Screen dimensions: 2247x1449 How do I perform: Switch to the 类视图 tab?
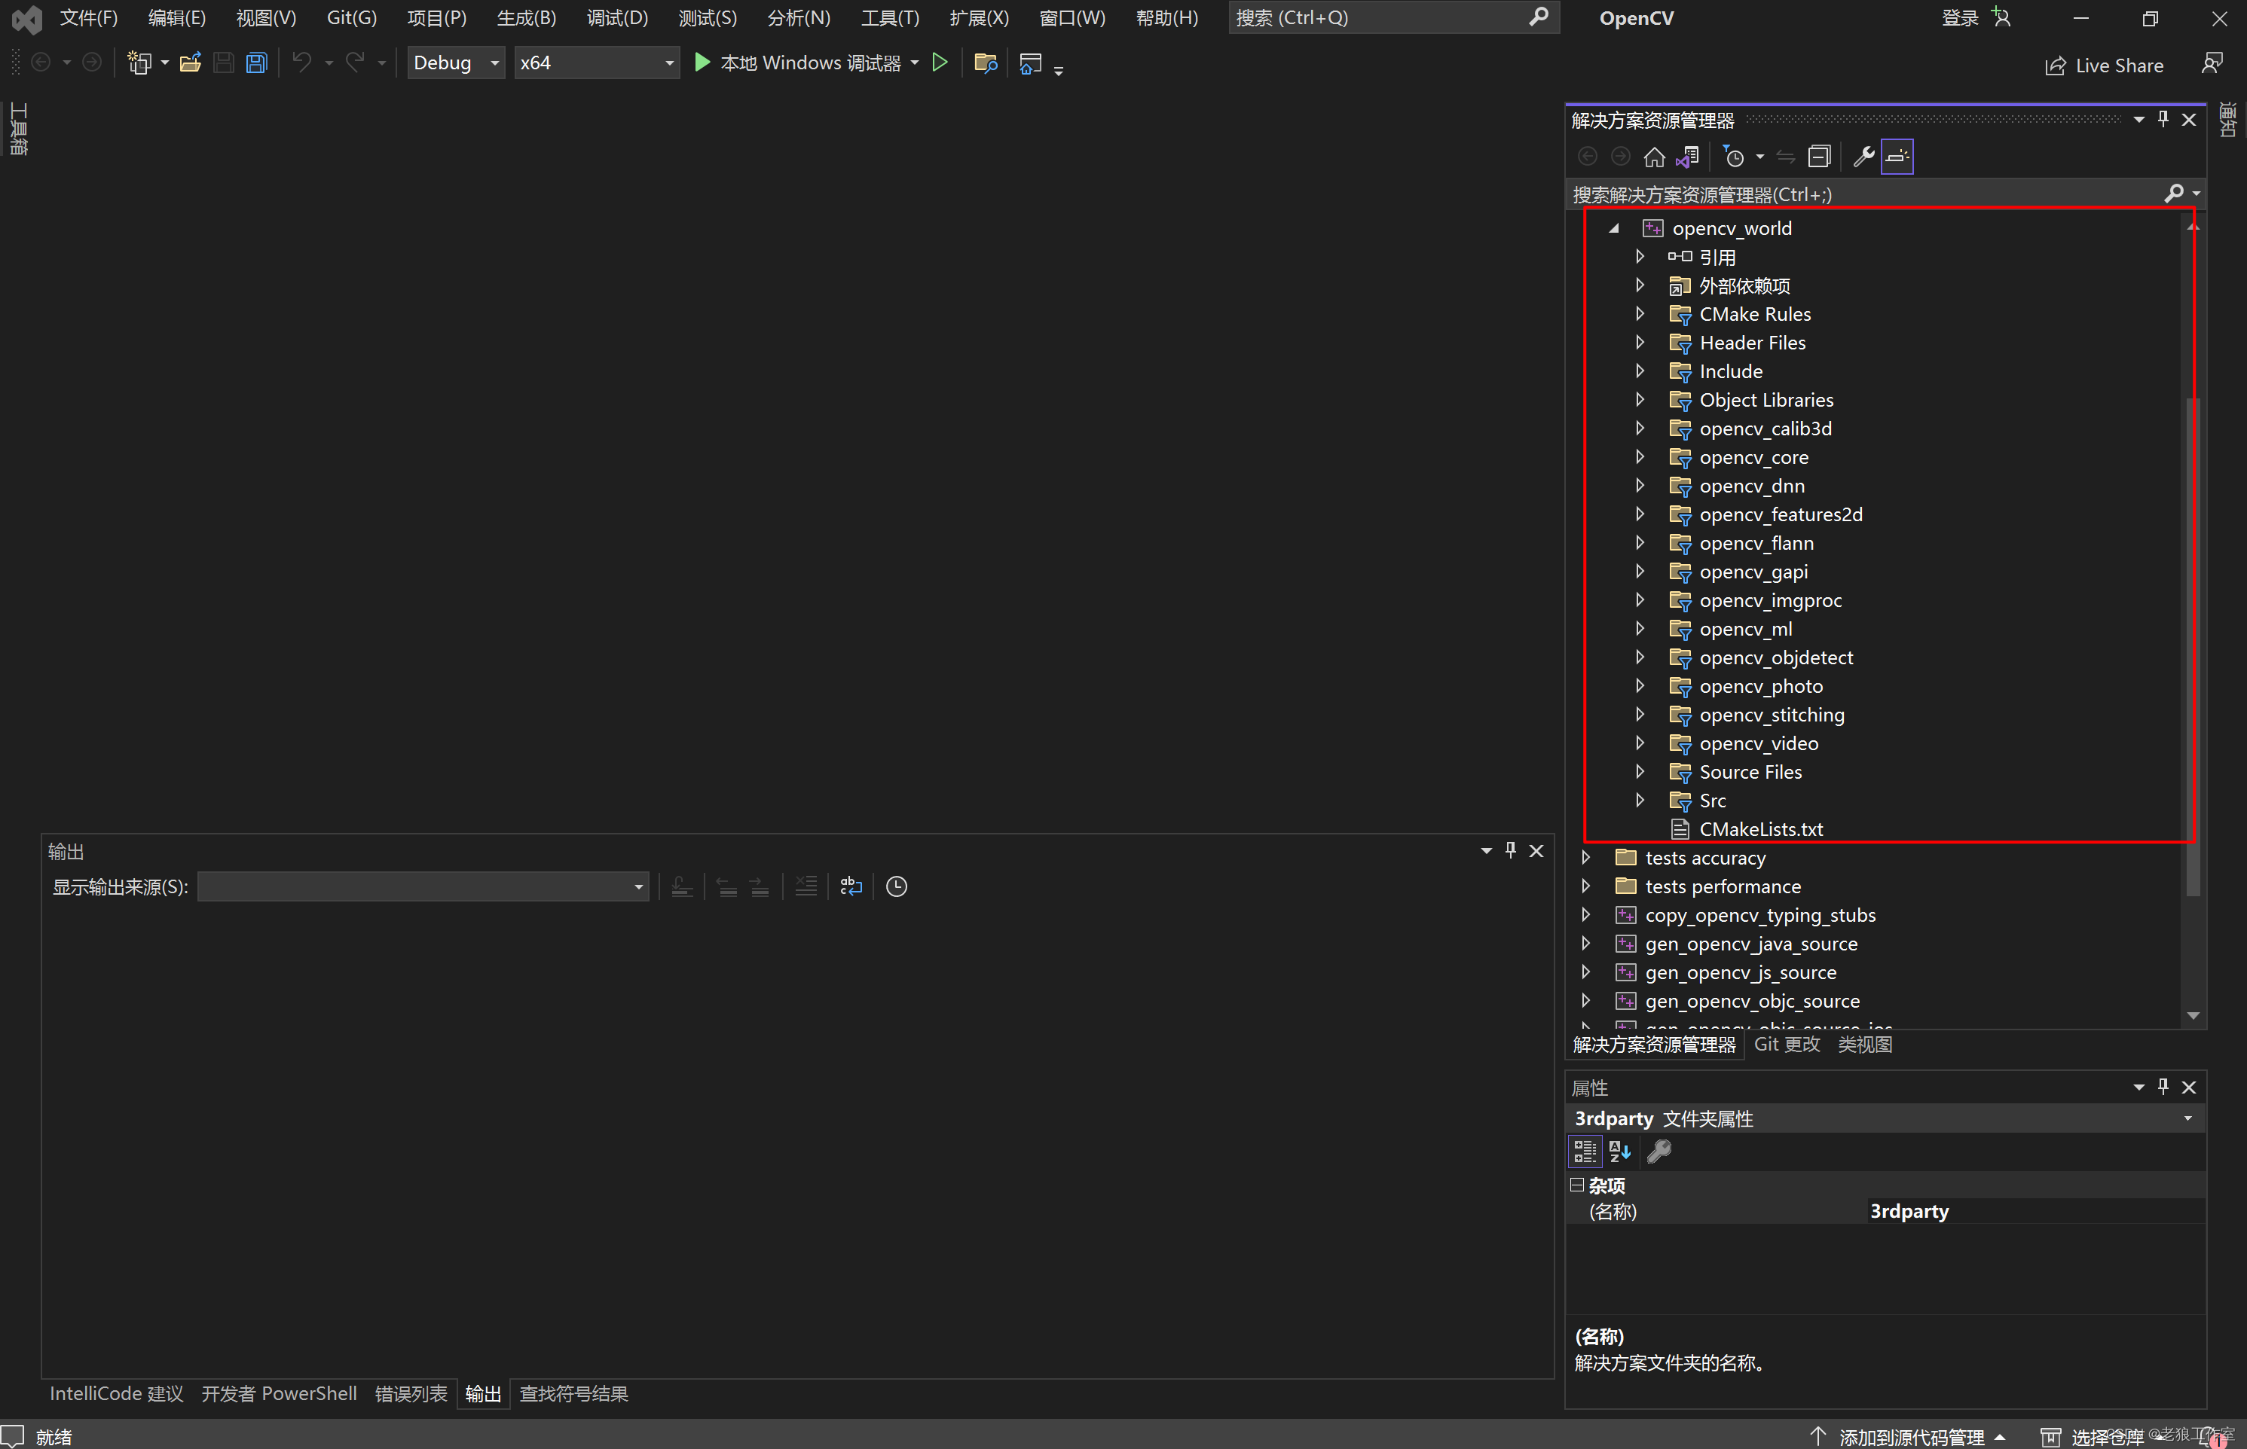(x=1865, y=1045)
